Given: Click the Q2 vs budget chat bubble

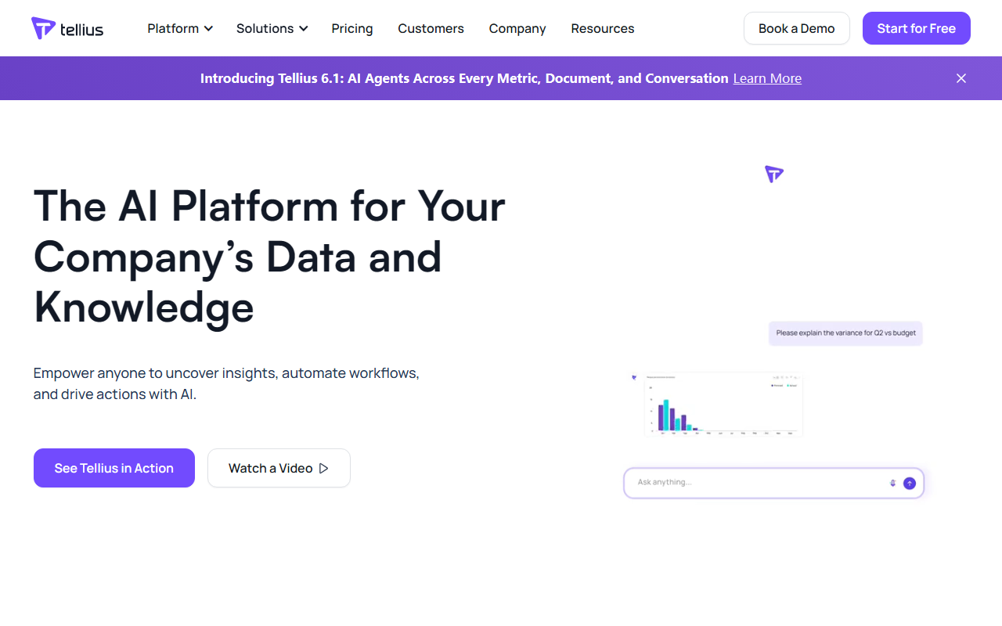Looking at the screenshot, I should point(846,333).
